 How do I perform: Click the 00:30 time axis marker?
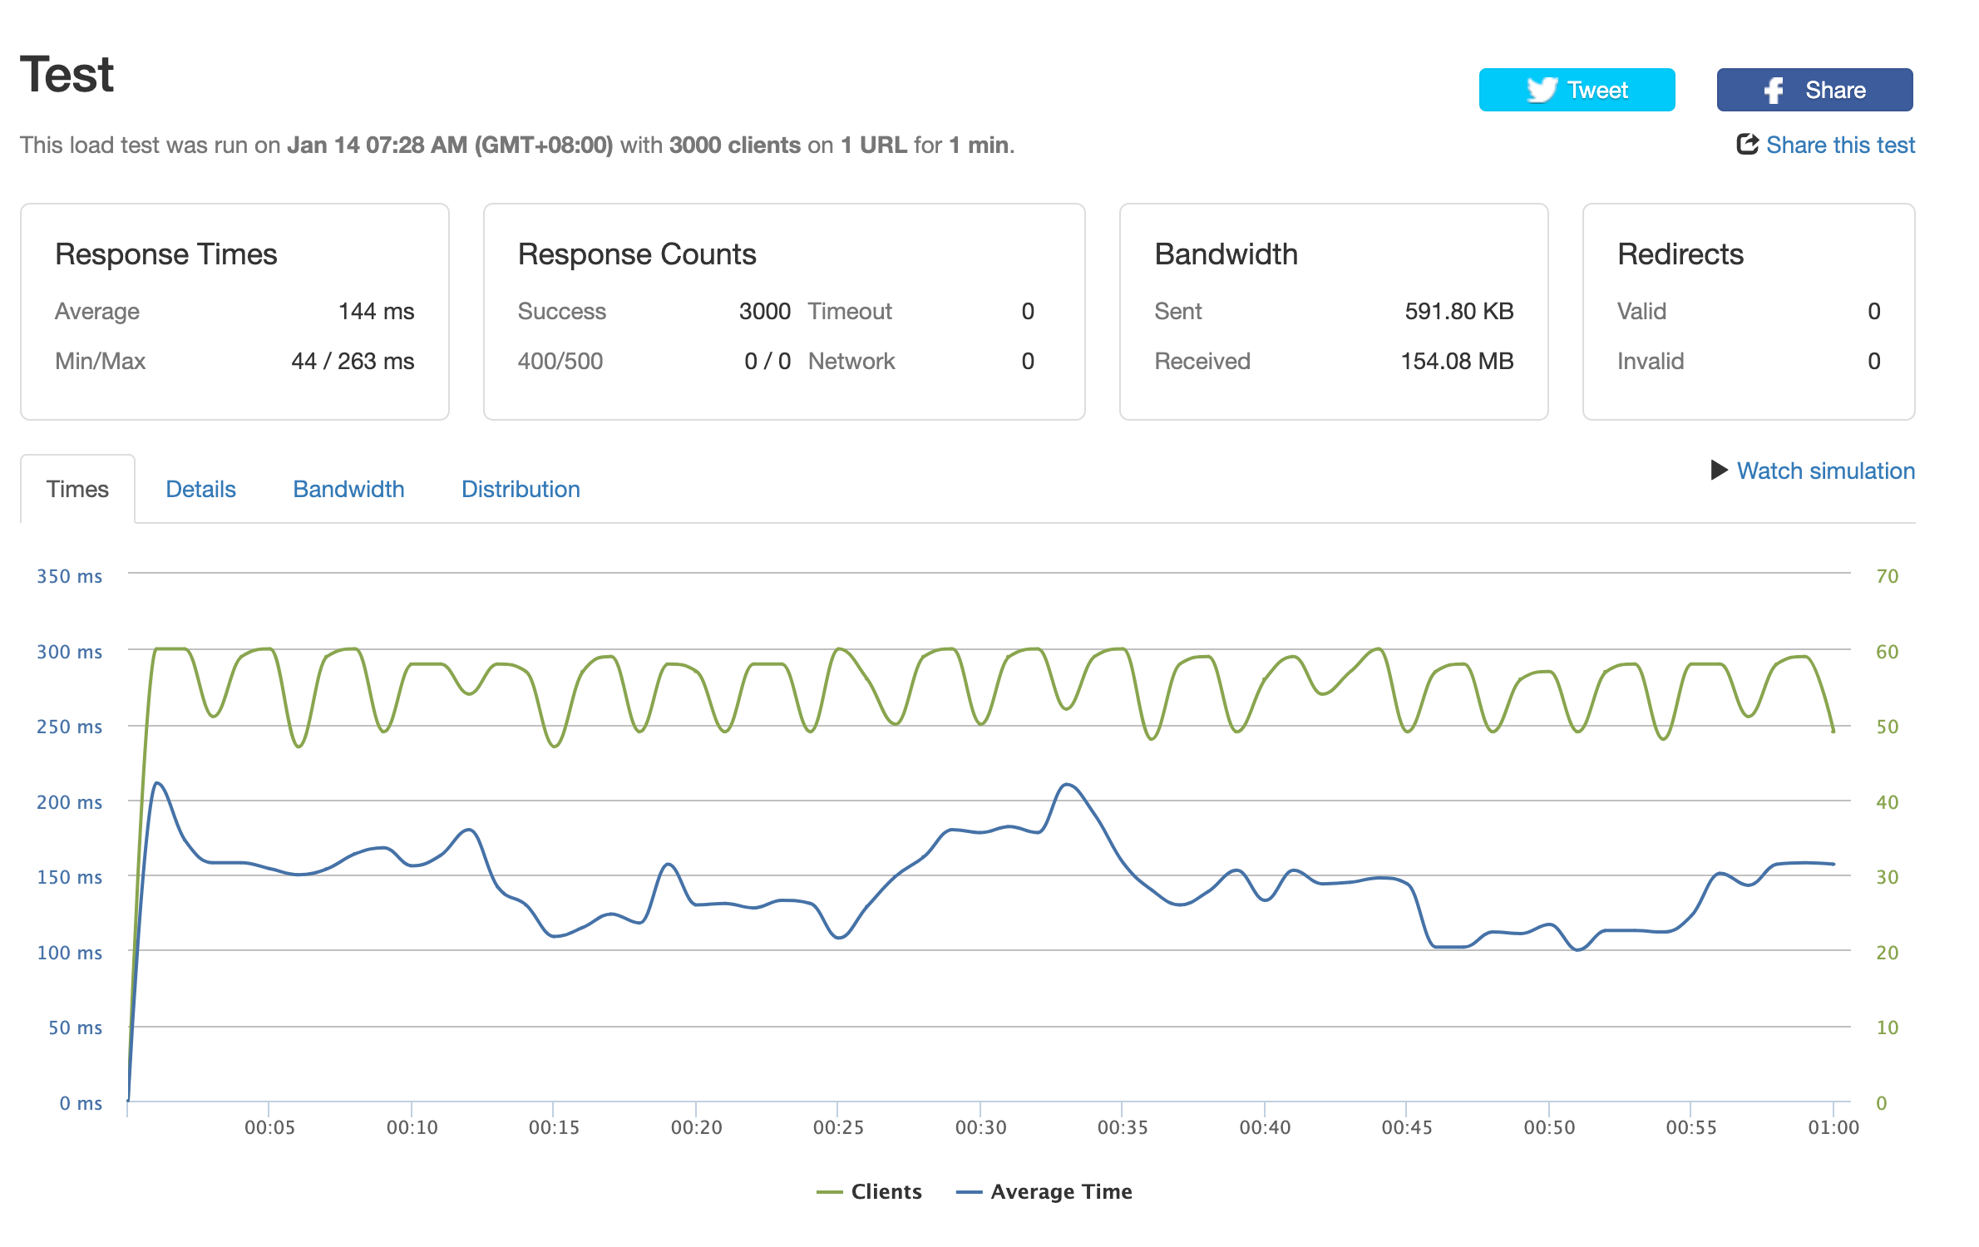(x=980, y=1127)
